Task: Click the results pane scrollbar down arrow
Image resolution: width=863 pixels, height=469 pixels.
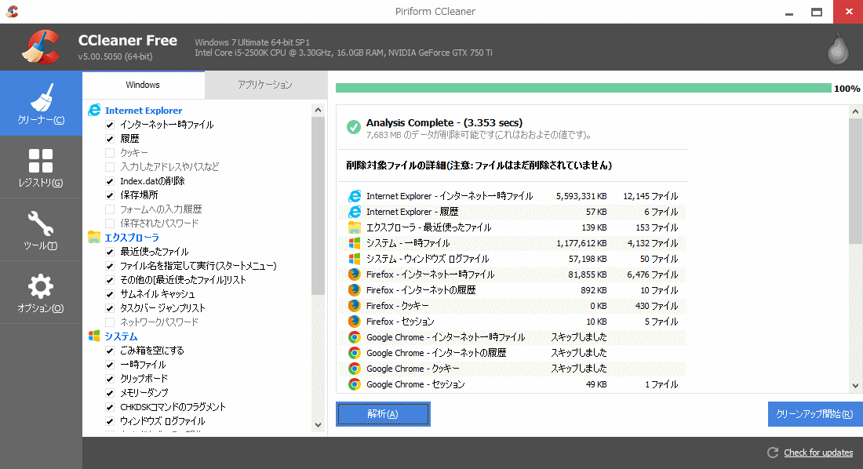Action: point(855,386)
